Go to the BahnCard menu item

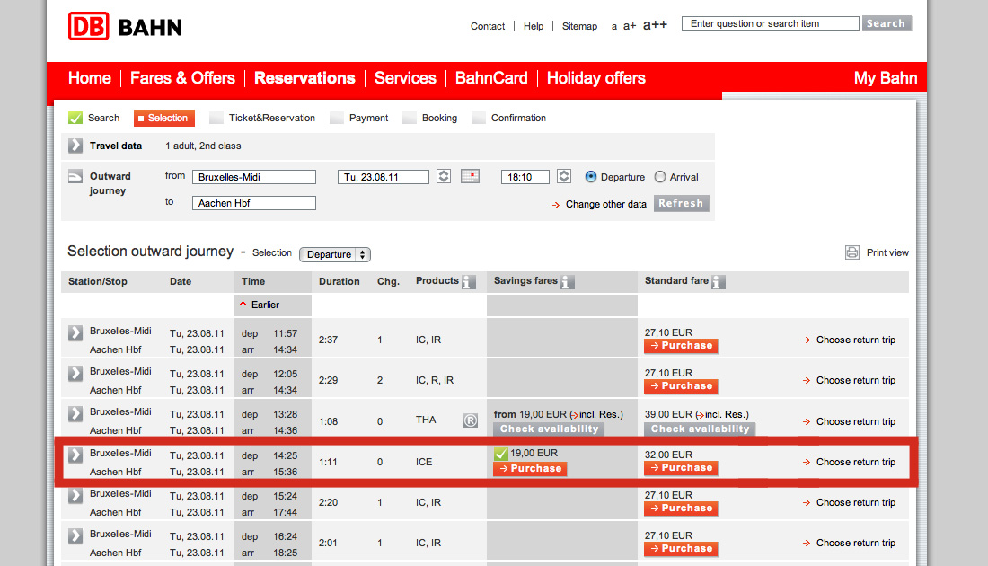pos(491,78)
